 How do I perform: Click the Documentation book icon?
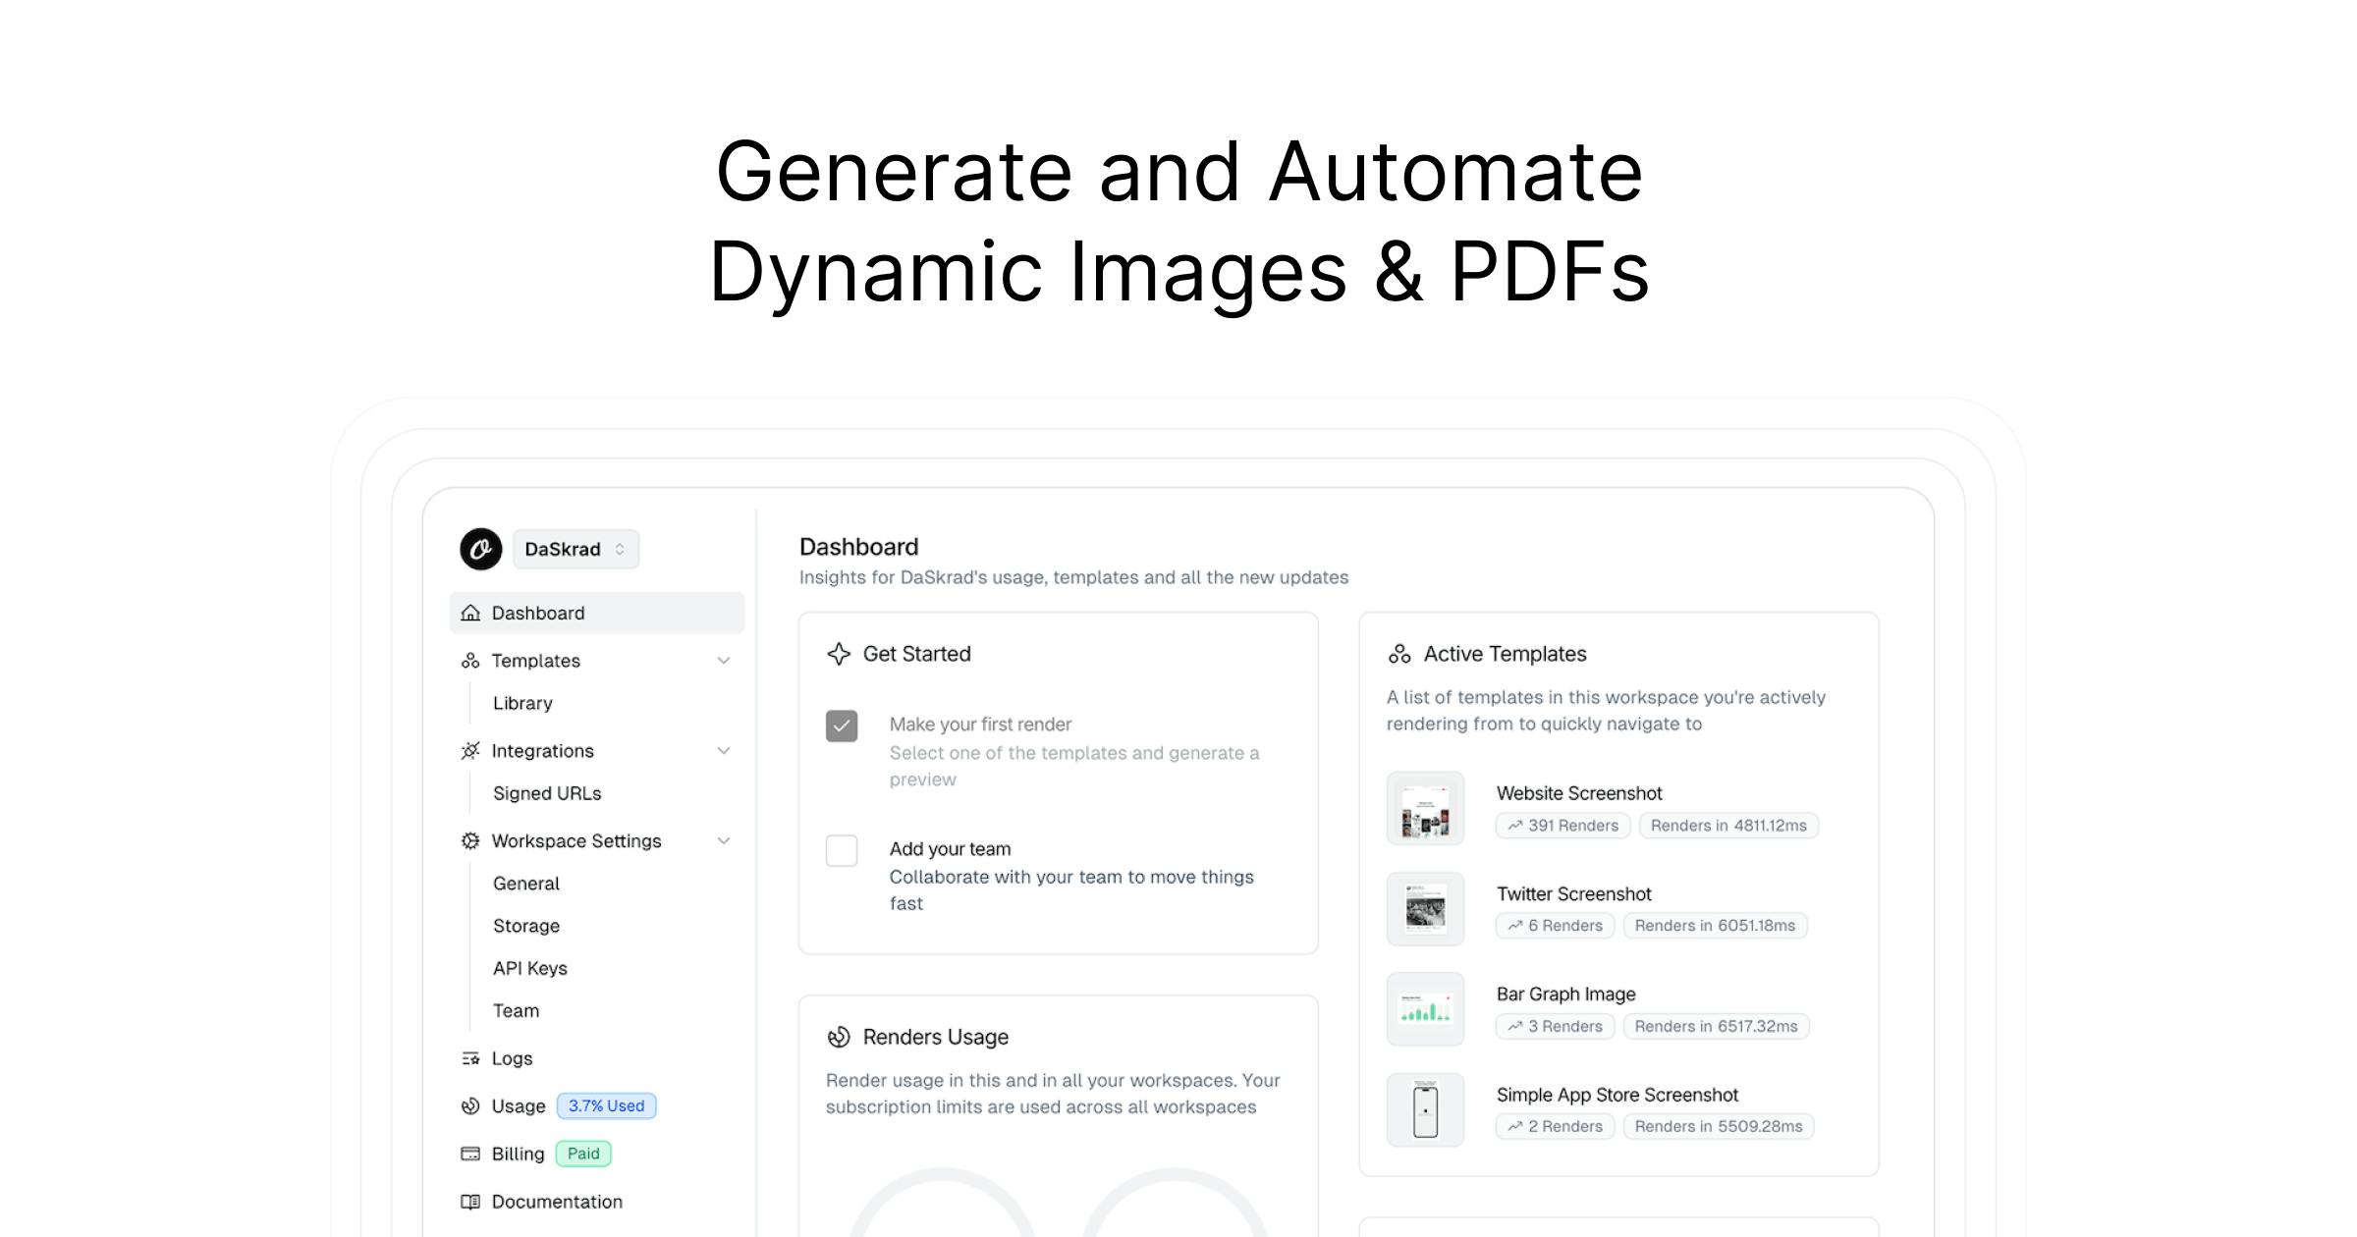coord(470,1202)
